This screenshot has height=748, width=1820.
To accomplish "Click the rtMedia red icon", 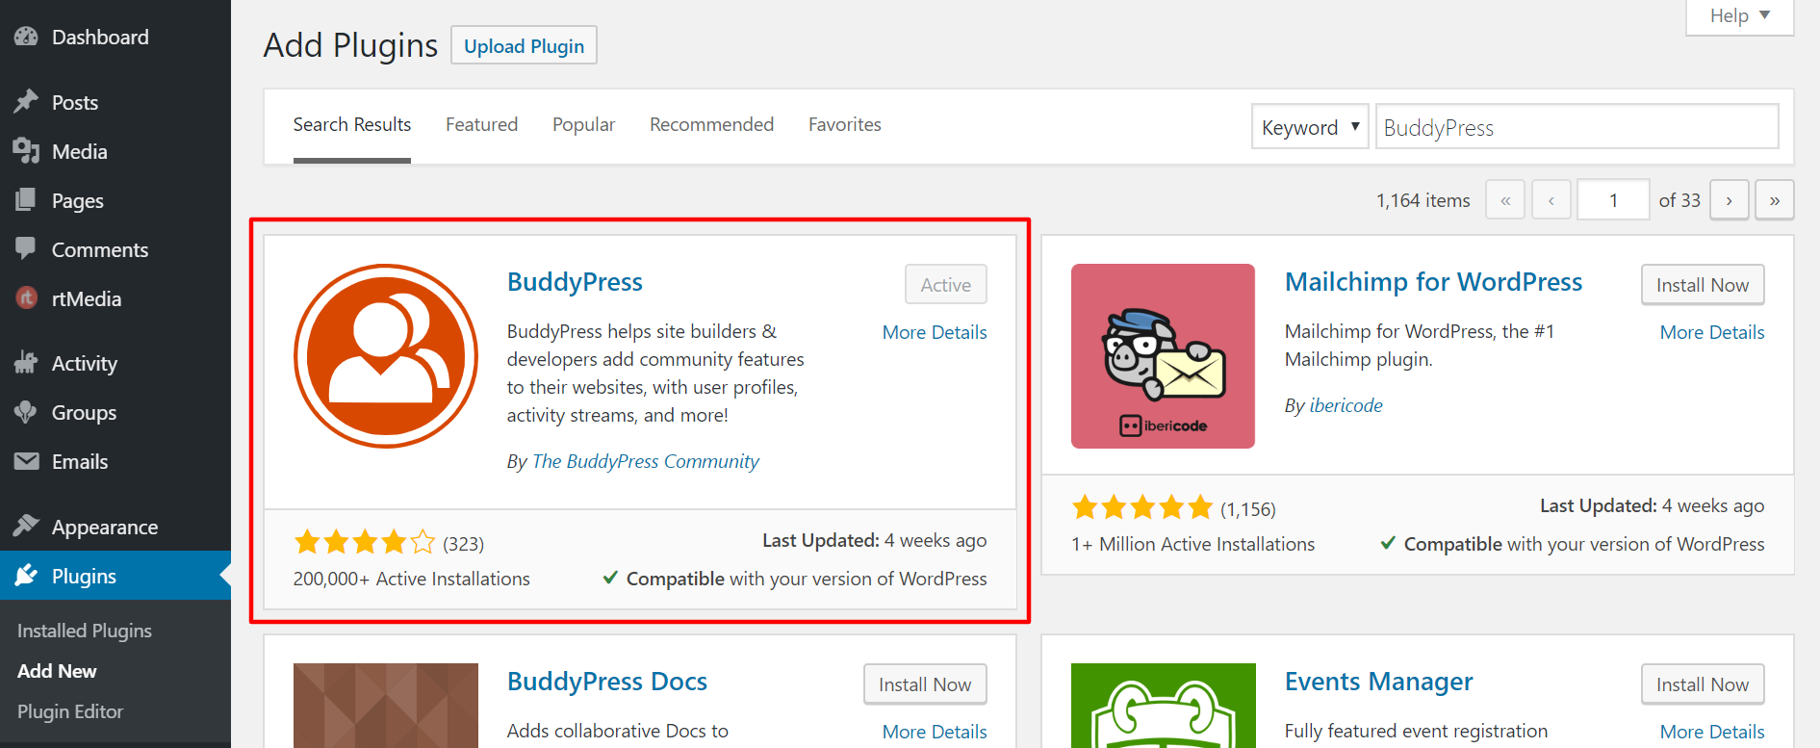I will (x=27, y=298).
